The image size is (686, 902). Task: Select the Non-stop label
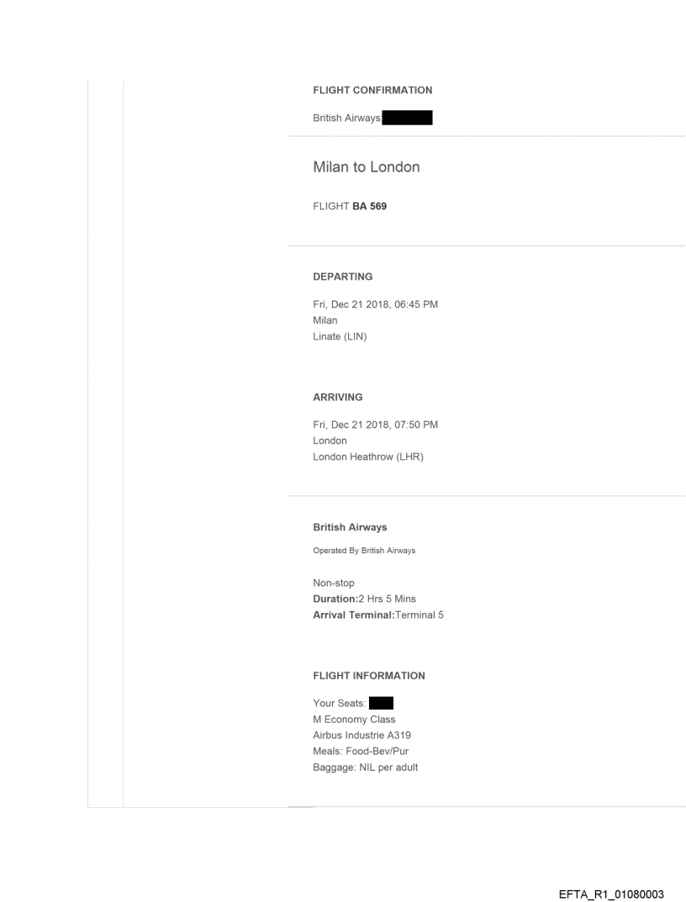(x=334, y=583)
